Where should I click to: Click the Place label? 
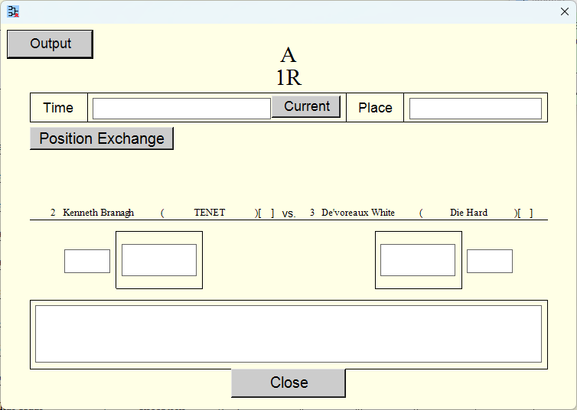(375, 108)
